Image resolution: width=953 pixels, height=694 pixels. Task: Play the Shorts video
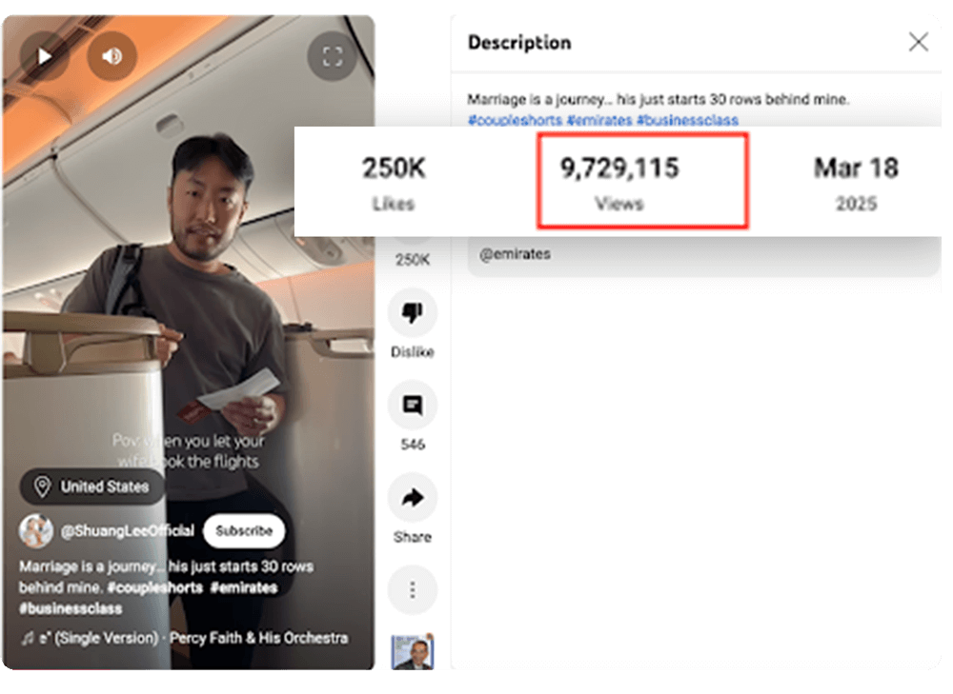(x=44, y=56)
